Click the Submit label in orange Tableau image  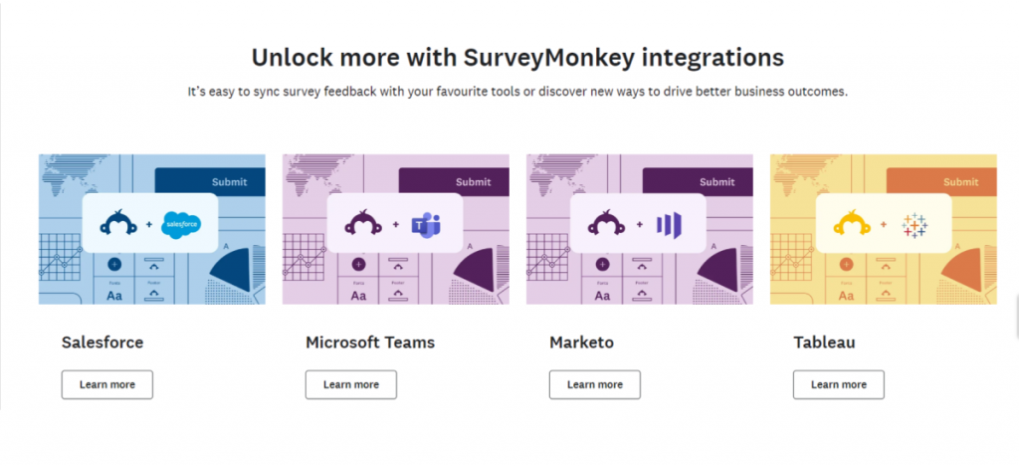[960, 182]
